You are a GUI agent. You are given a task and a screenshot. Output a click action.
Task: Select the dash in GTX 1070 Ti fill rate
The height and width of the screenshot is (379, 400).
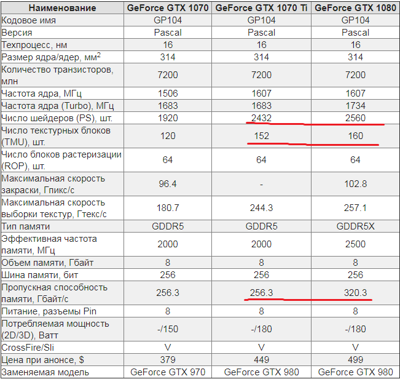point(261,184)
